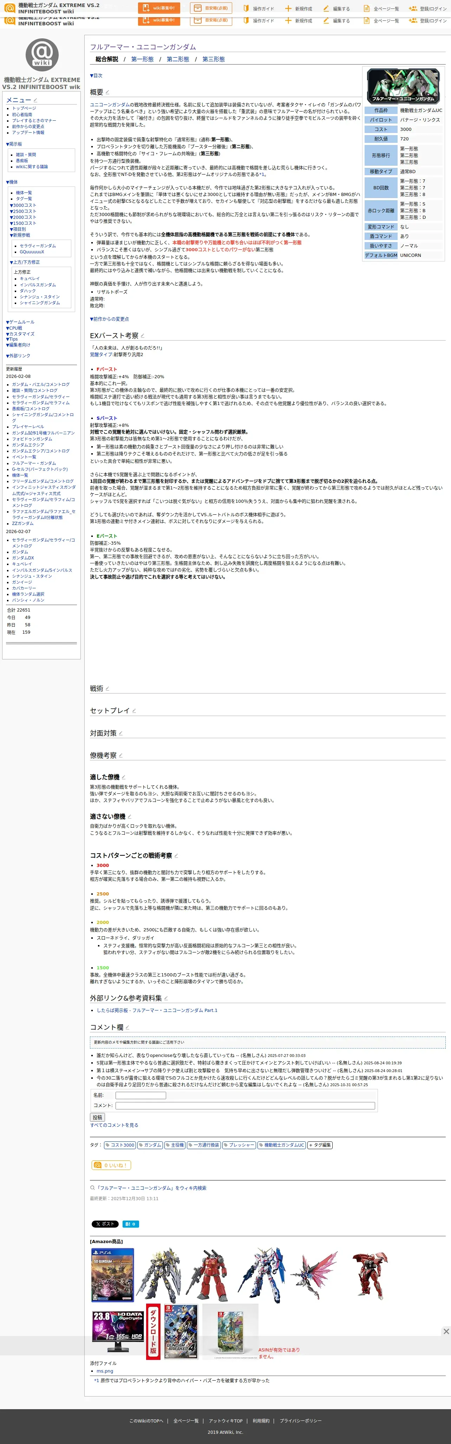Switch to the 第三形態 tab
The width and height of the screenshot is (451, 1444).
pos(214,59)
